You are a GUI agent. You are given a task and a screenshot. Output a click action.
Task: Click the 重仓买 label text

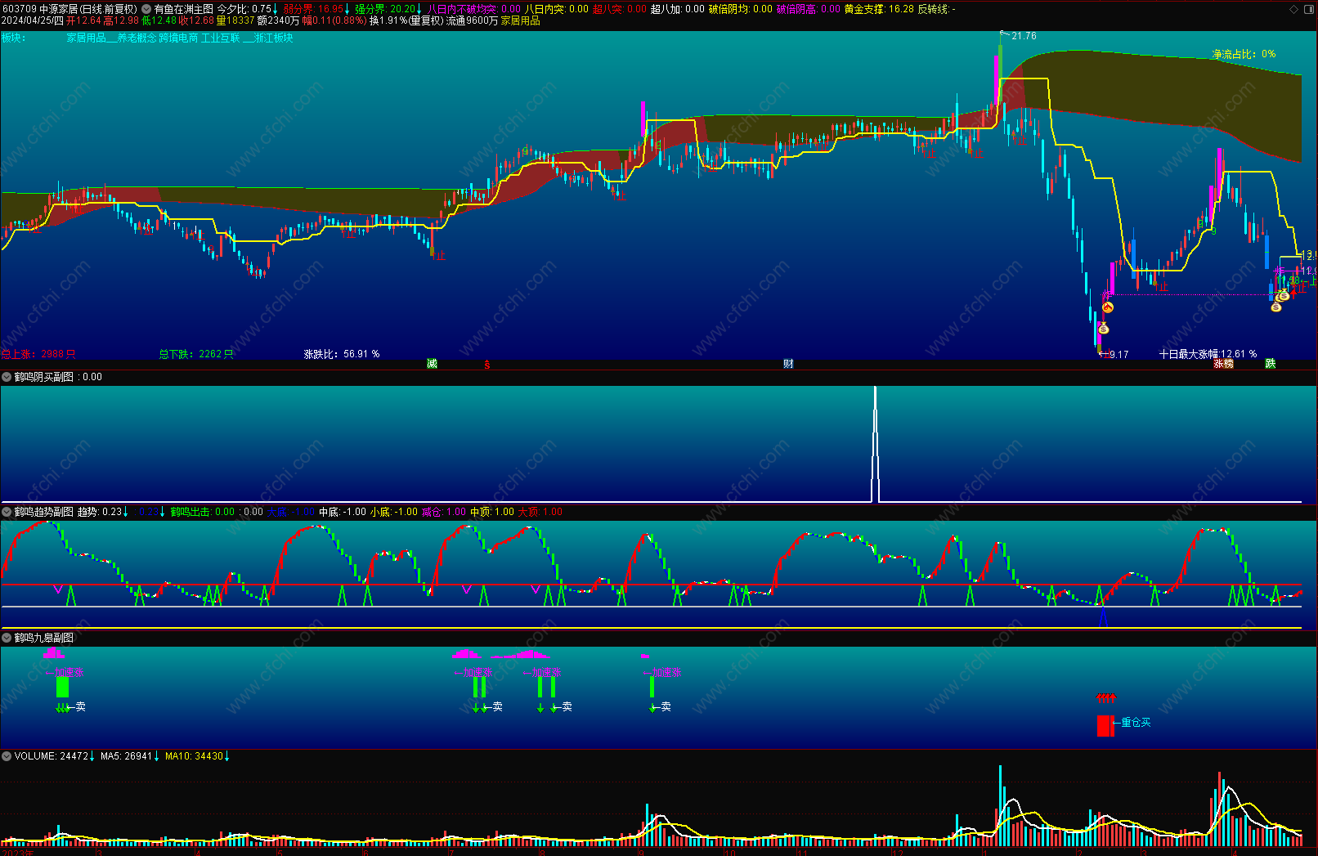[x=1136, y=723]
